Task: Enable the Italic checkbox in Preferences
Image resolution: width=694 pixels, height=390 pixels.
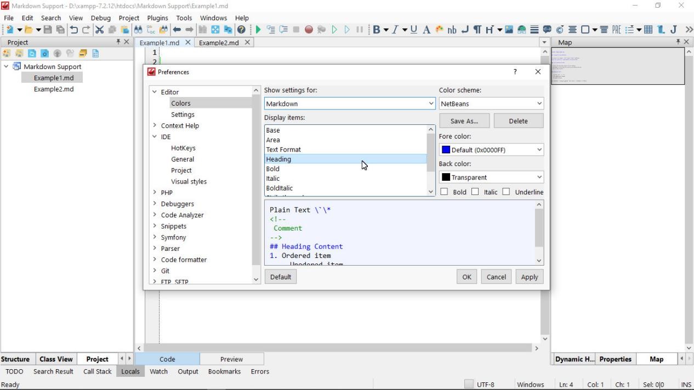Action: click(x=475, y=192)
